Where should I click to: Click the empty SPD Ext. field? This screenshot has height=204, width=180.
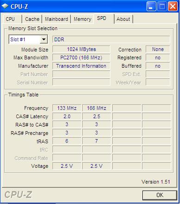click(x=158, y=74)
